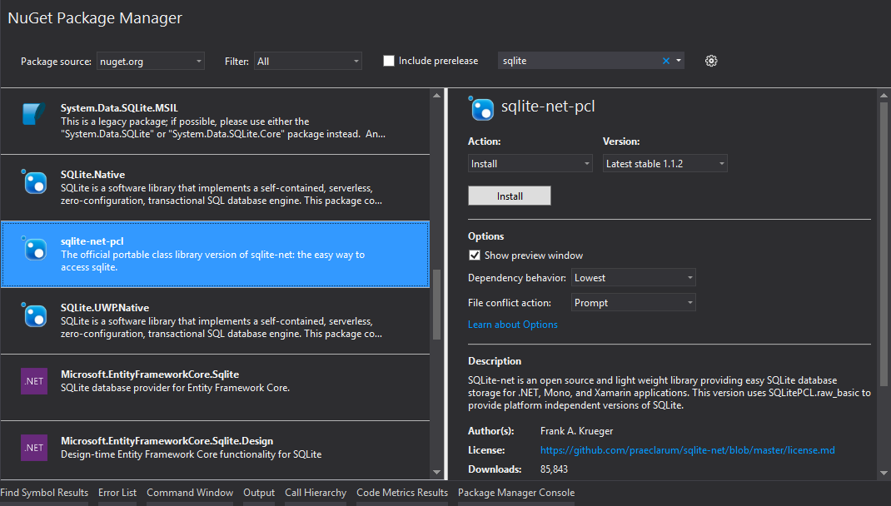Select System.Data.SQLite.MSIL package title
The image size is (891, 506).
pyautogui.click(x=119, y=108)
